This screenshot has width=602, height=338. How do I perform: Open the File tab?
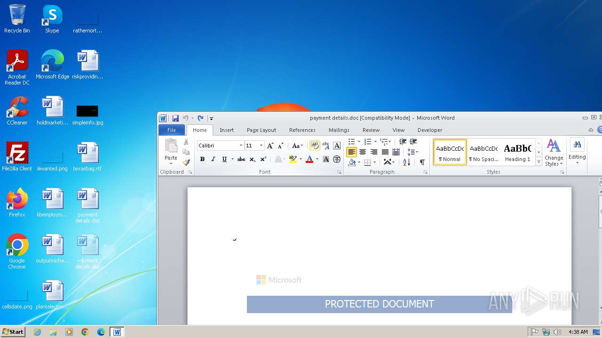pos(172,130)
